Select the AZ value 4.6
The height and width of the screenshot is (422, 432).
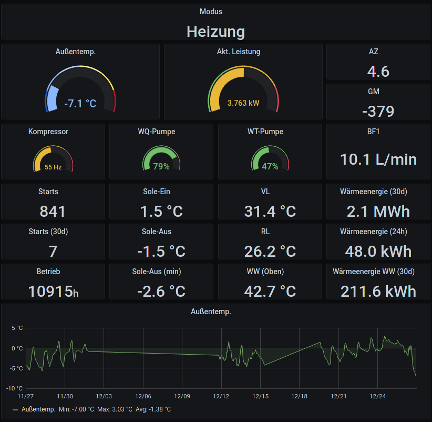[378, 72]
